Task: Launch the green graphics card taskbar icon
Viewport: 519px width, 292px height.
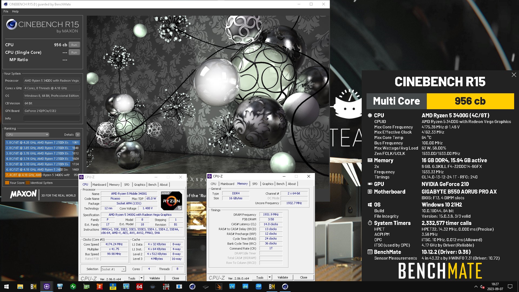Action: pyautogui.click(x=86, y=287)
